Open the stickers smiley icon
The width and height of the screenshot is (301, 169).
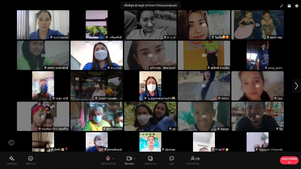coord(30,158)
